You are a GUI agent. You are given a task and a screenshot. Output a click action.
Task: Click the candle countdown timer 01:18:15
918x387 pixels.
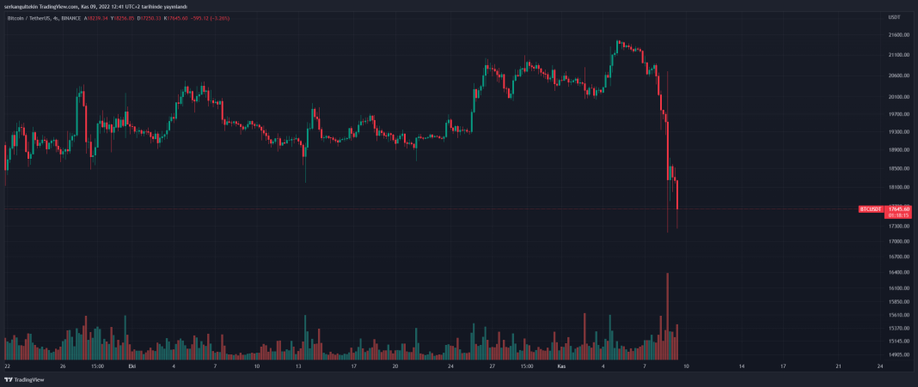pyautogui.click(x=898, y=215)
